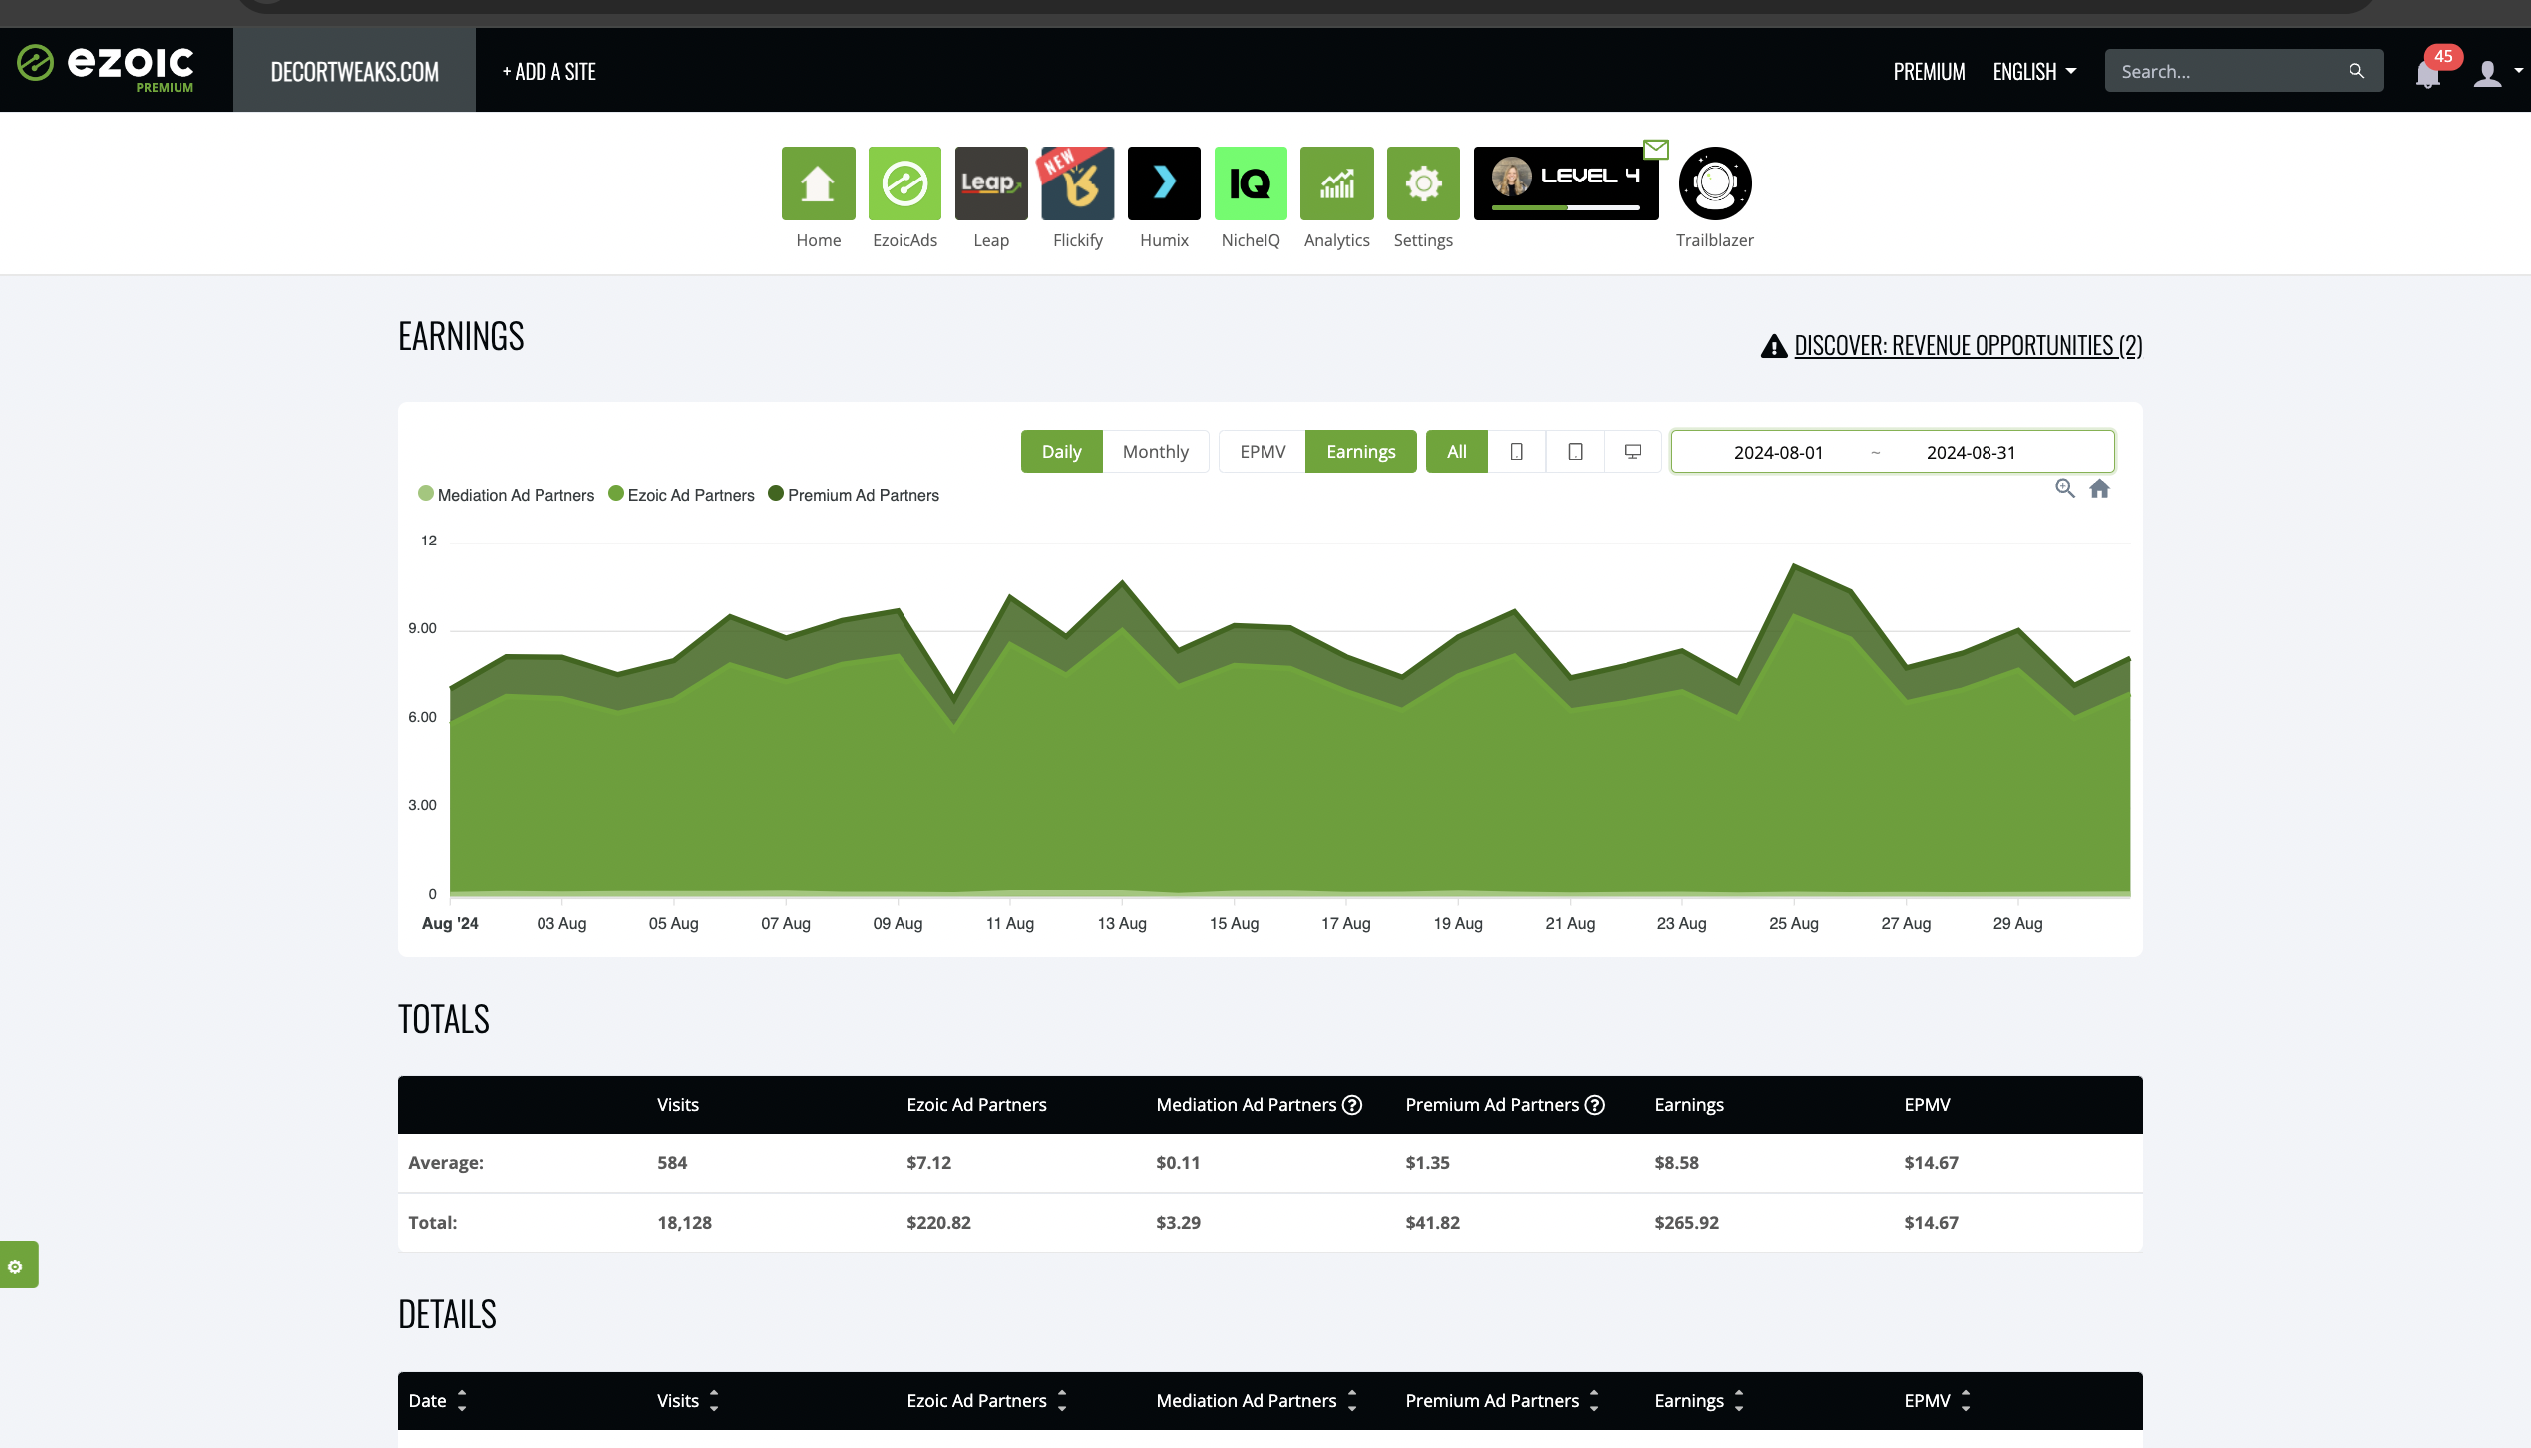Open the Level 4 account badge
The width and height of the screenshot is (2531, 1448).
(1566, 183)
